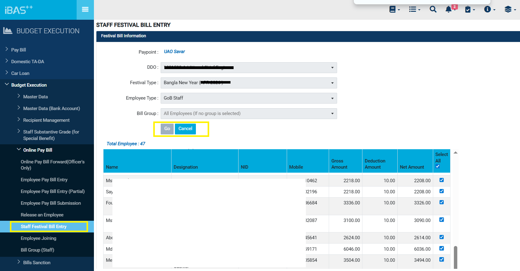Open the list icon menu in the header
Screen dimensions: 520x271
(x=414, y=9)
